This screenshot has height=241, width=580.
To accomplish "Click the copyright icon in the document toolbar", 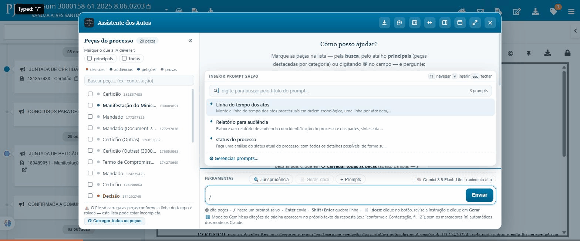I will [510, 53].
